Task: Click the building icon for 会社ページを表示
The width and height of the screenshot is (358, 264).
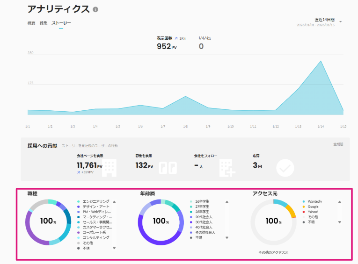Action: pyautogui.click(x=109, y=167)
